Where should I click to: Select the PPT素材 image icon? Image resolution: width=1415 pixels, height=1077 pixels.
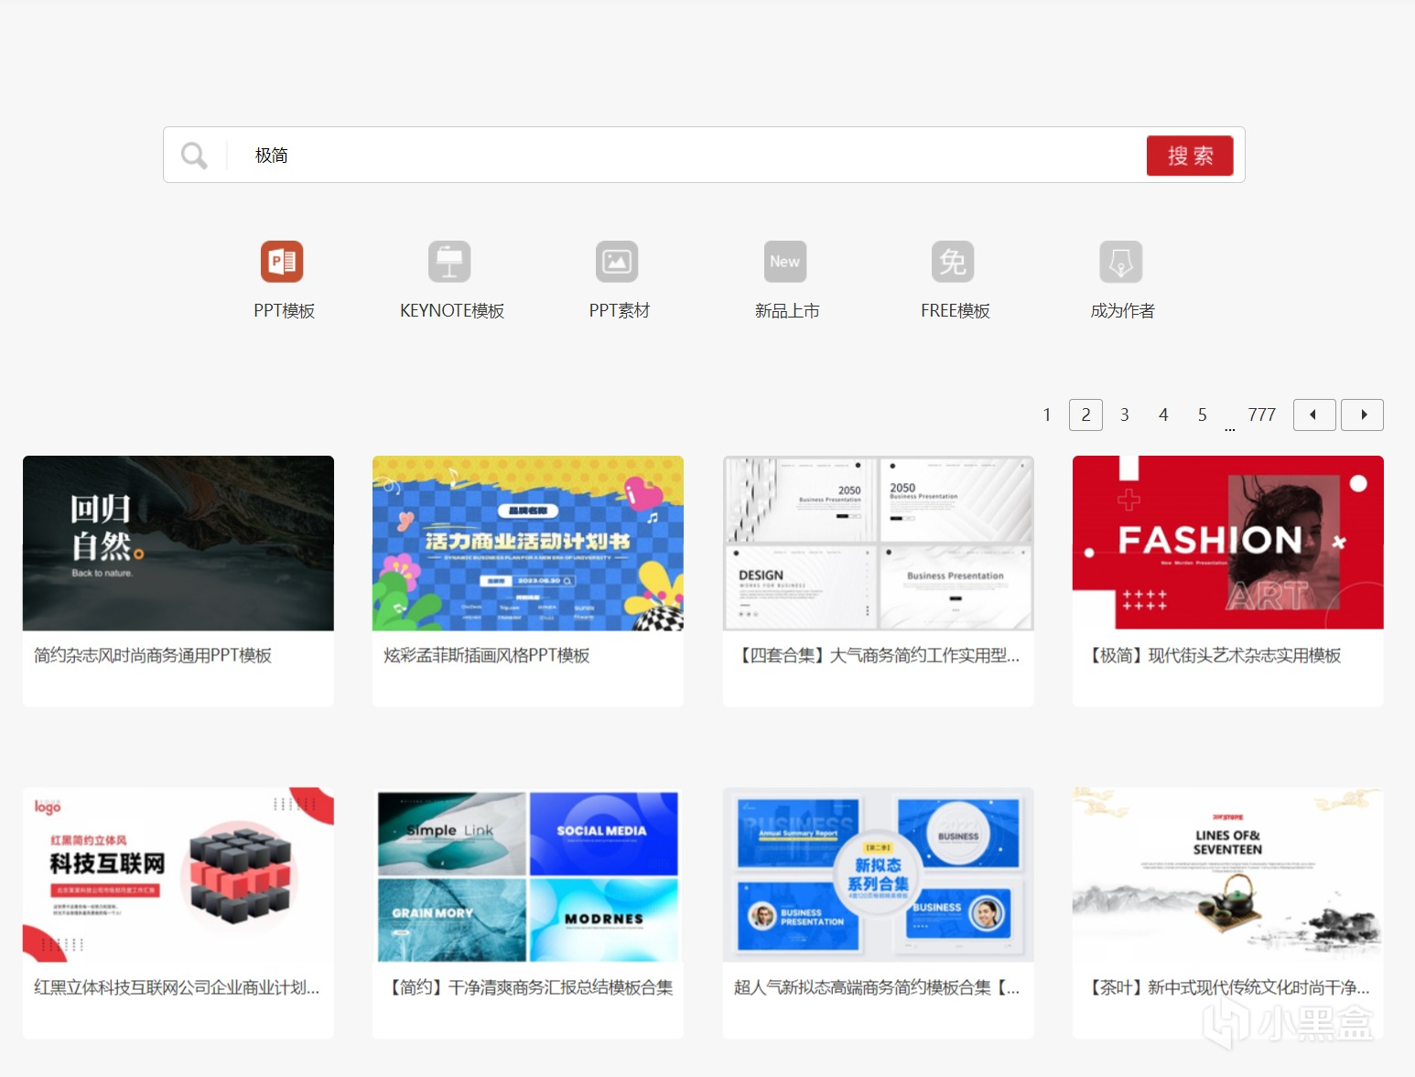pos(617,262)
